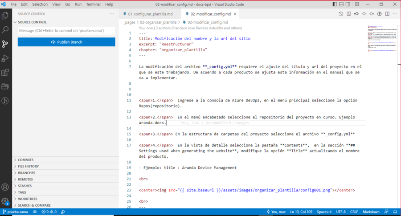Image resolution: width=401 pixels, height=216 pixels.
Task: Open the Explorer view in activity bar
Action: click(x=5, y=16)
